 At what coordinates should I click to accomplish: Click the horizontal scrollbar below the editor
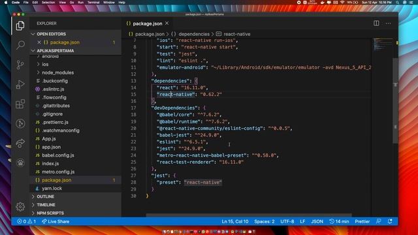coord(249,215)
